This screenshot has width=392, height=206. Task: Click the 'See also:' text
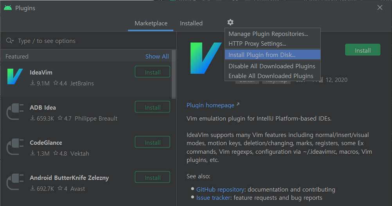pyautogui.click(x=198, y=176)
